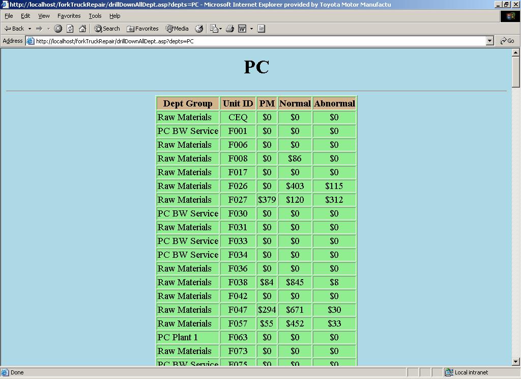The height and width of the screenshot is (379, 521).
Task: Click the Local intranet zone icon
Action: [x=449, y=372]
